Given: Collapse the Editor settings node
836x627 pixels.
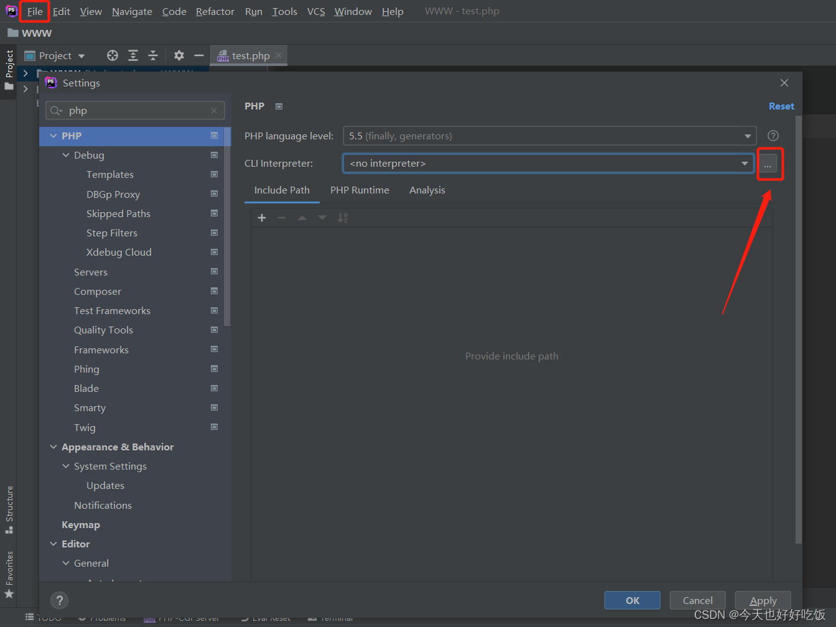Looking at the screenshot, I should 53,544.
